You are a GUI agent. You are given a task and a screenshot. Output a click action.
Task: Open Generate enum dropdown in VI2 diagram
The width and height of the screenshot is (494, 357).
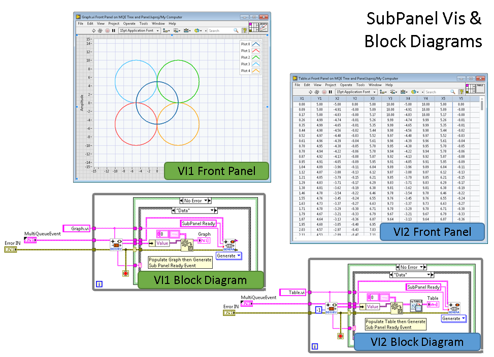click(x=454, y=318)
